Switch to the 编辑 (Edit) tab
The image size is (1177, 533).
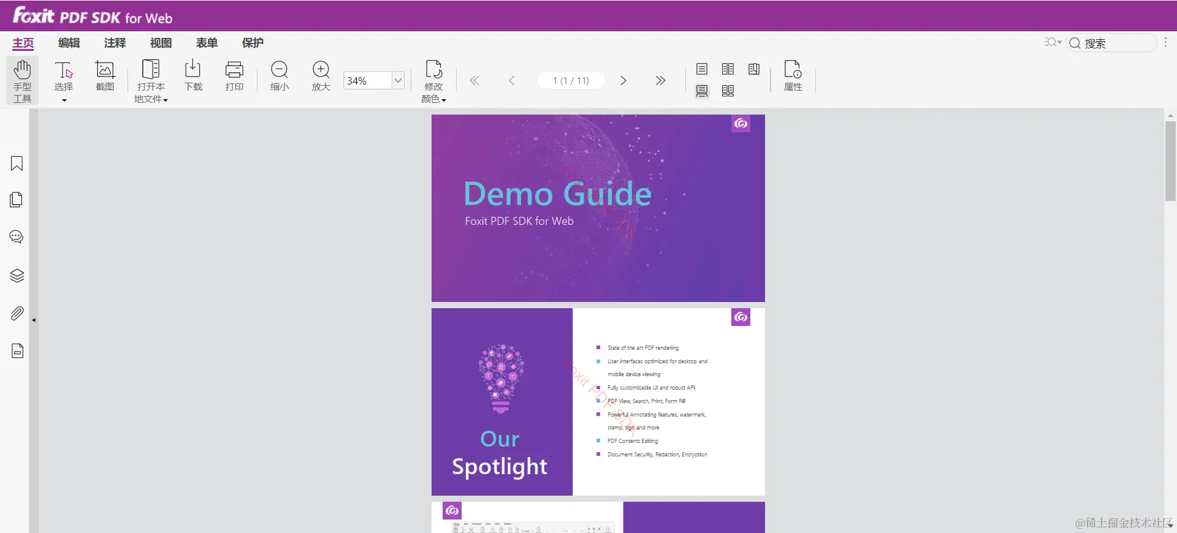point(69,43)
